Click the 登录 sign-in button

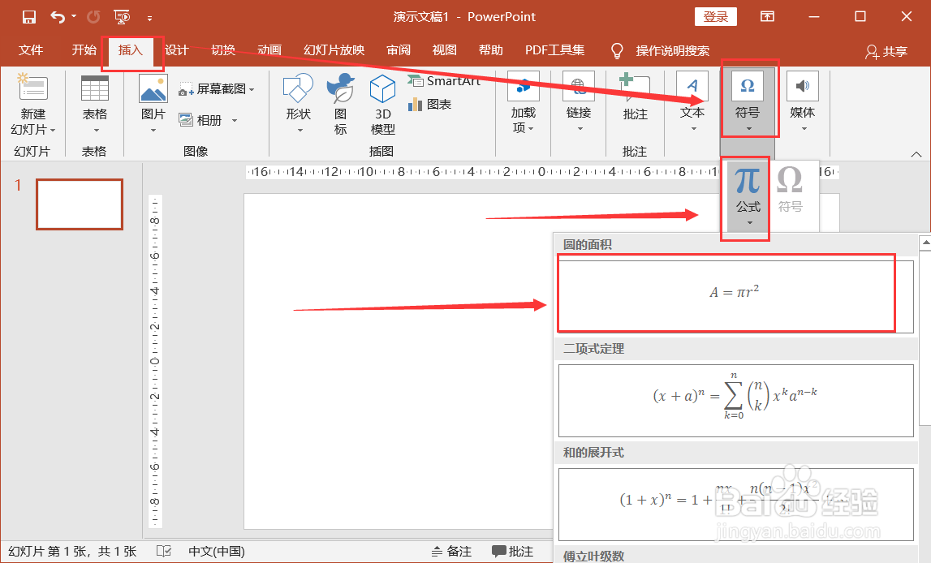[715, 16]
